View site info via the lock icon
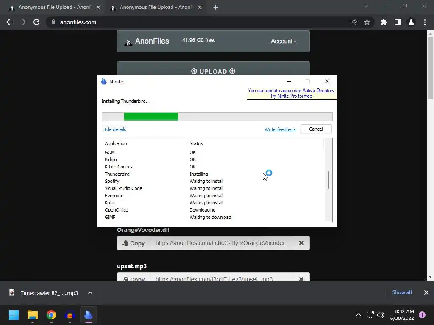This screenshot has height=325, width=434. (x=53, y=22)
